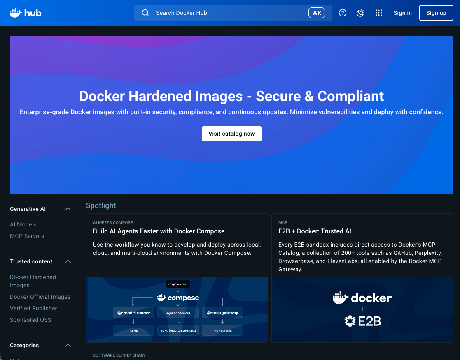This screenshot has width=460, height=360.
Task: Select Docker Hardened Images sidebar link
Action: tap(33, 281)
